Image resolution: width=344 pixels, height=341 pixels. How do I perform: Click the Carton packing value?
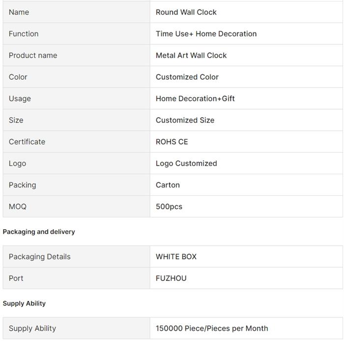pos(168,185)
